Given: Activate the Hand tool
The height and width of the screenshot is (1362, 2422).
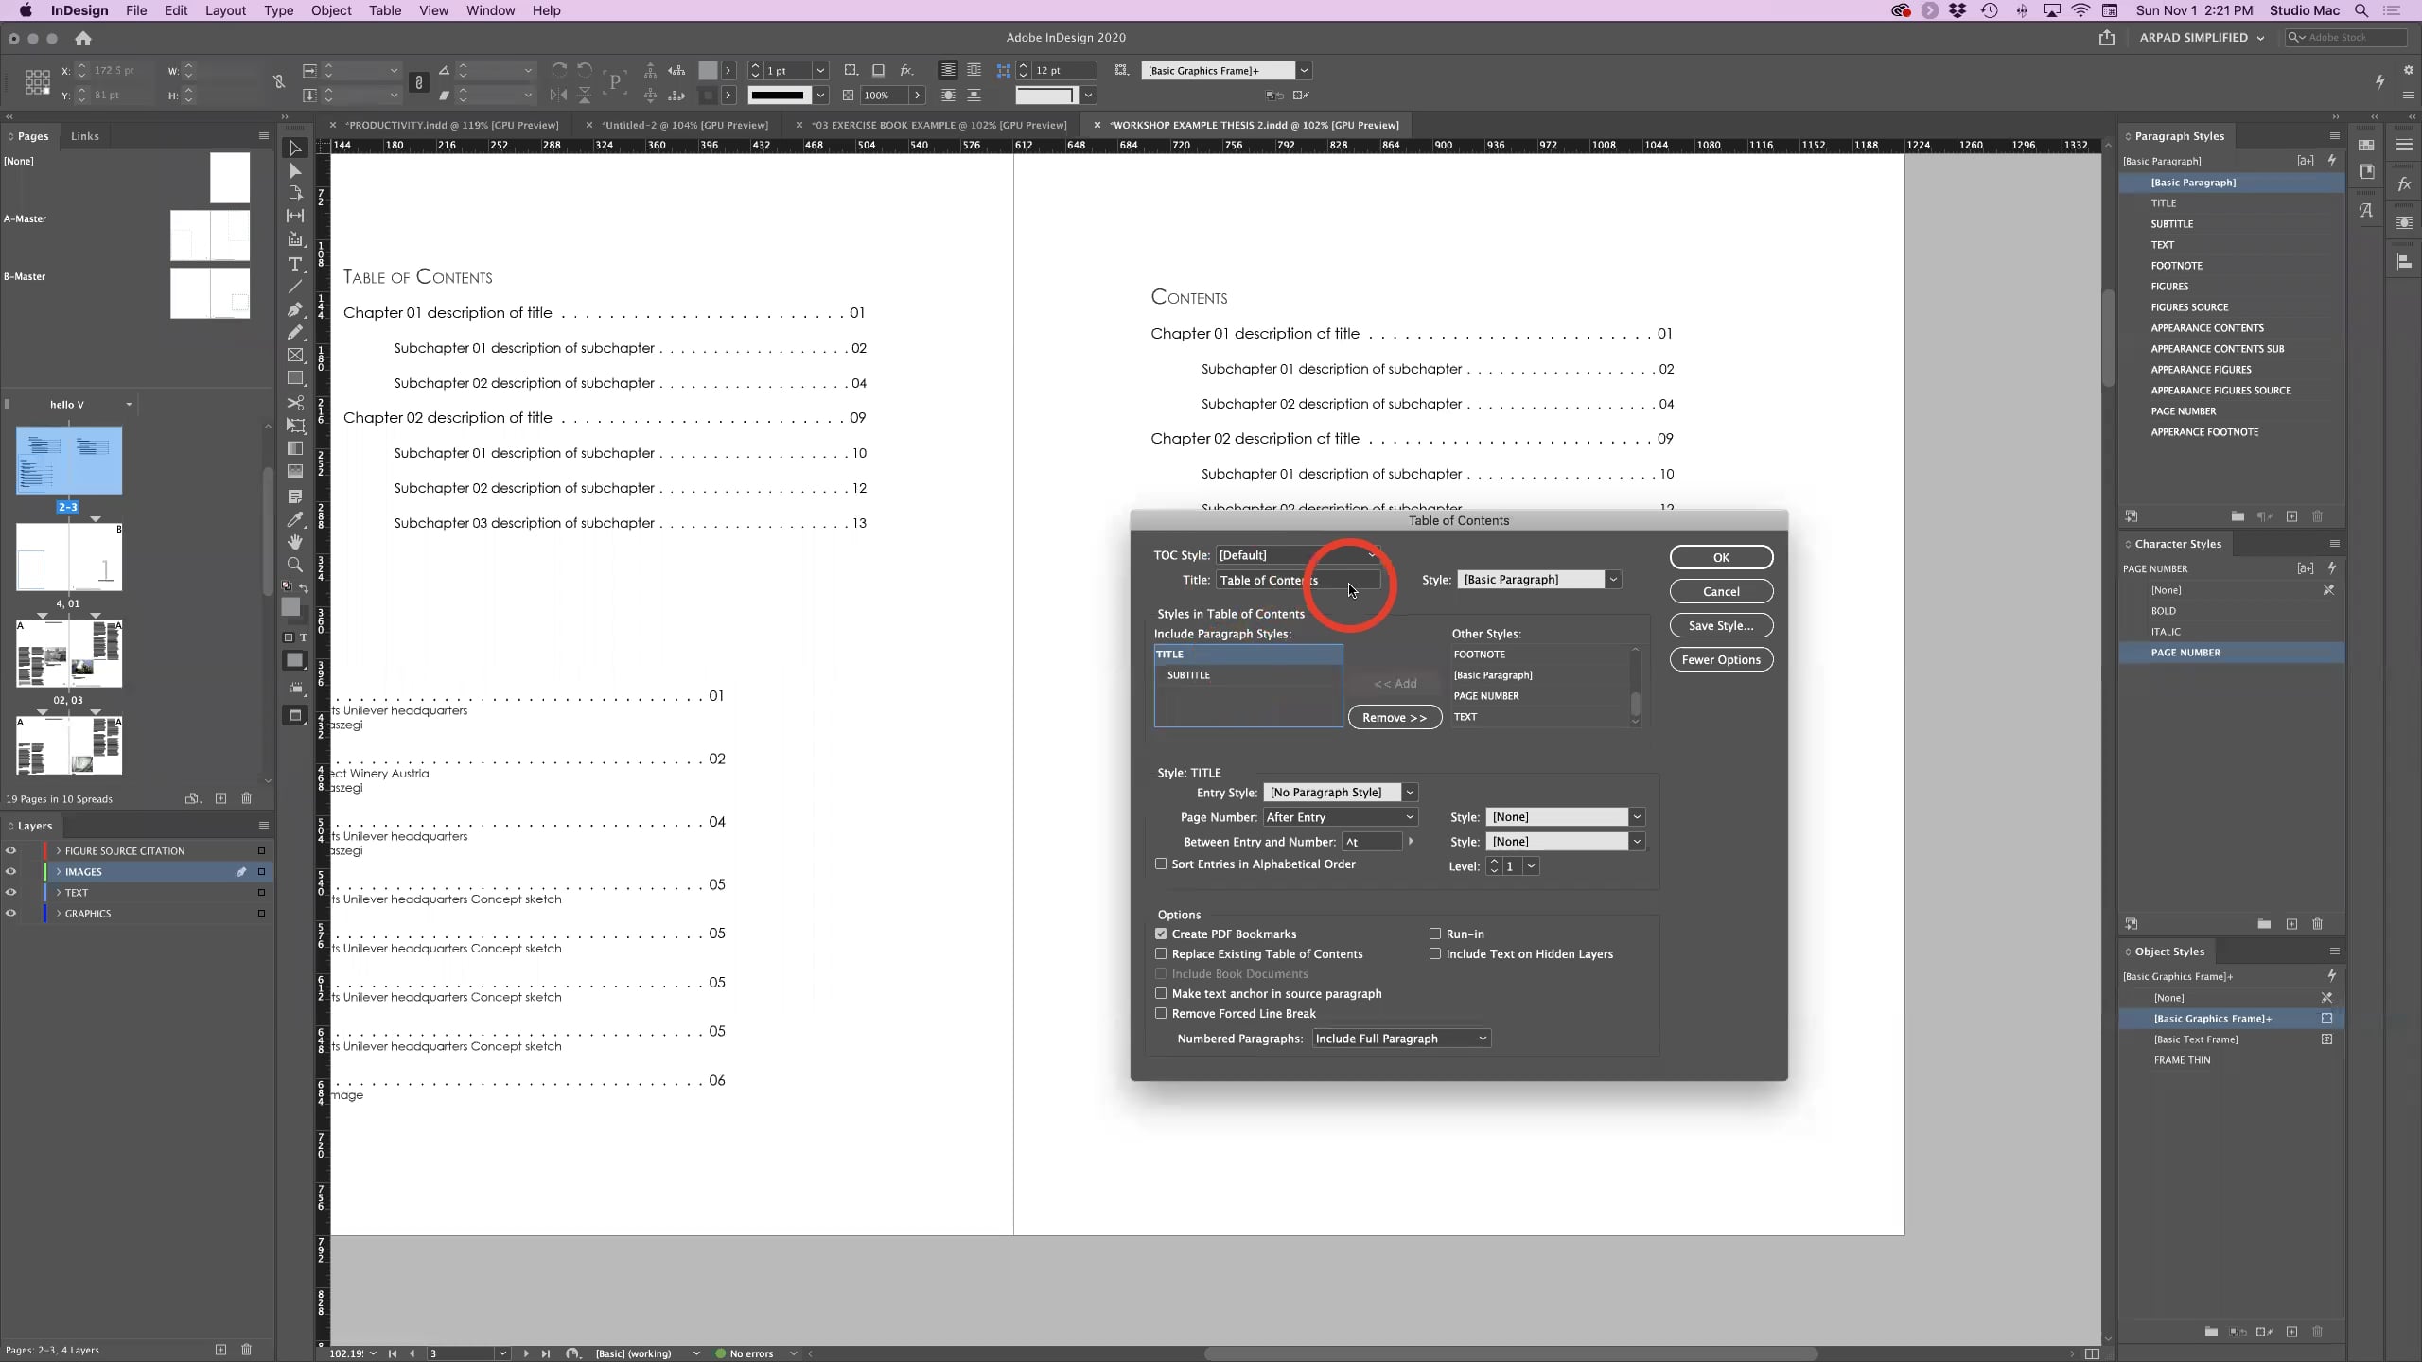Looking at the screenshot, I should pyautogui.click(x=295, y=541).
